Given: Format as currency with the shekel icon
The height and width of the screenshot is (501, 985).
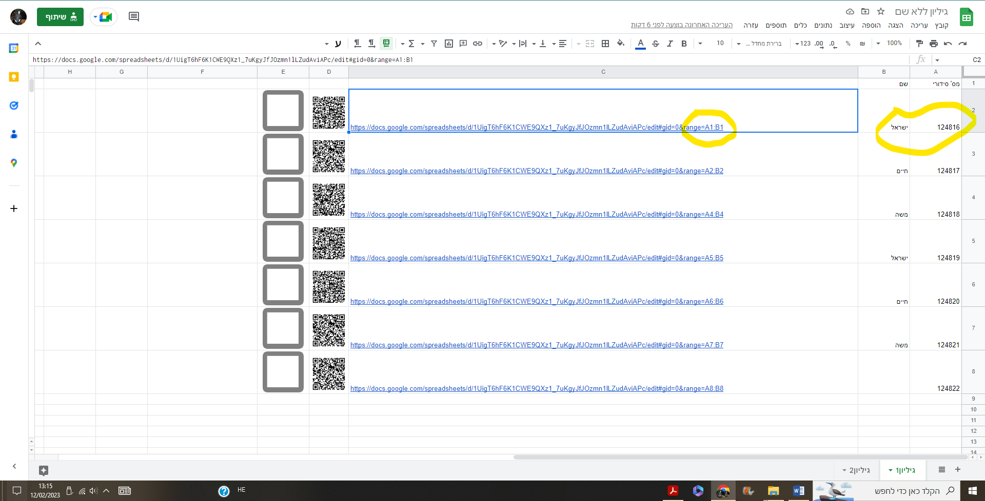Looking at the screenshot, I should tap(862, 44).
